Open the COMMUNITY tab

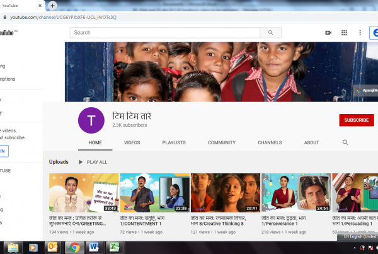pos(222,142)
